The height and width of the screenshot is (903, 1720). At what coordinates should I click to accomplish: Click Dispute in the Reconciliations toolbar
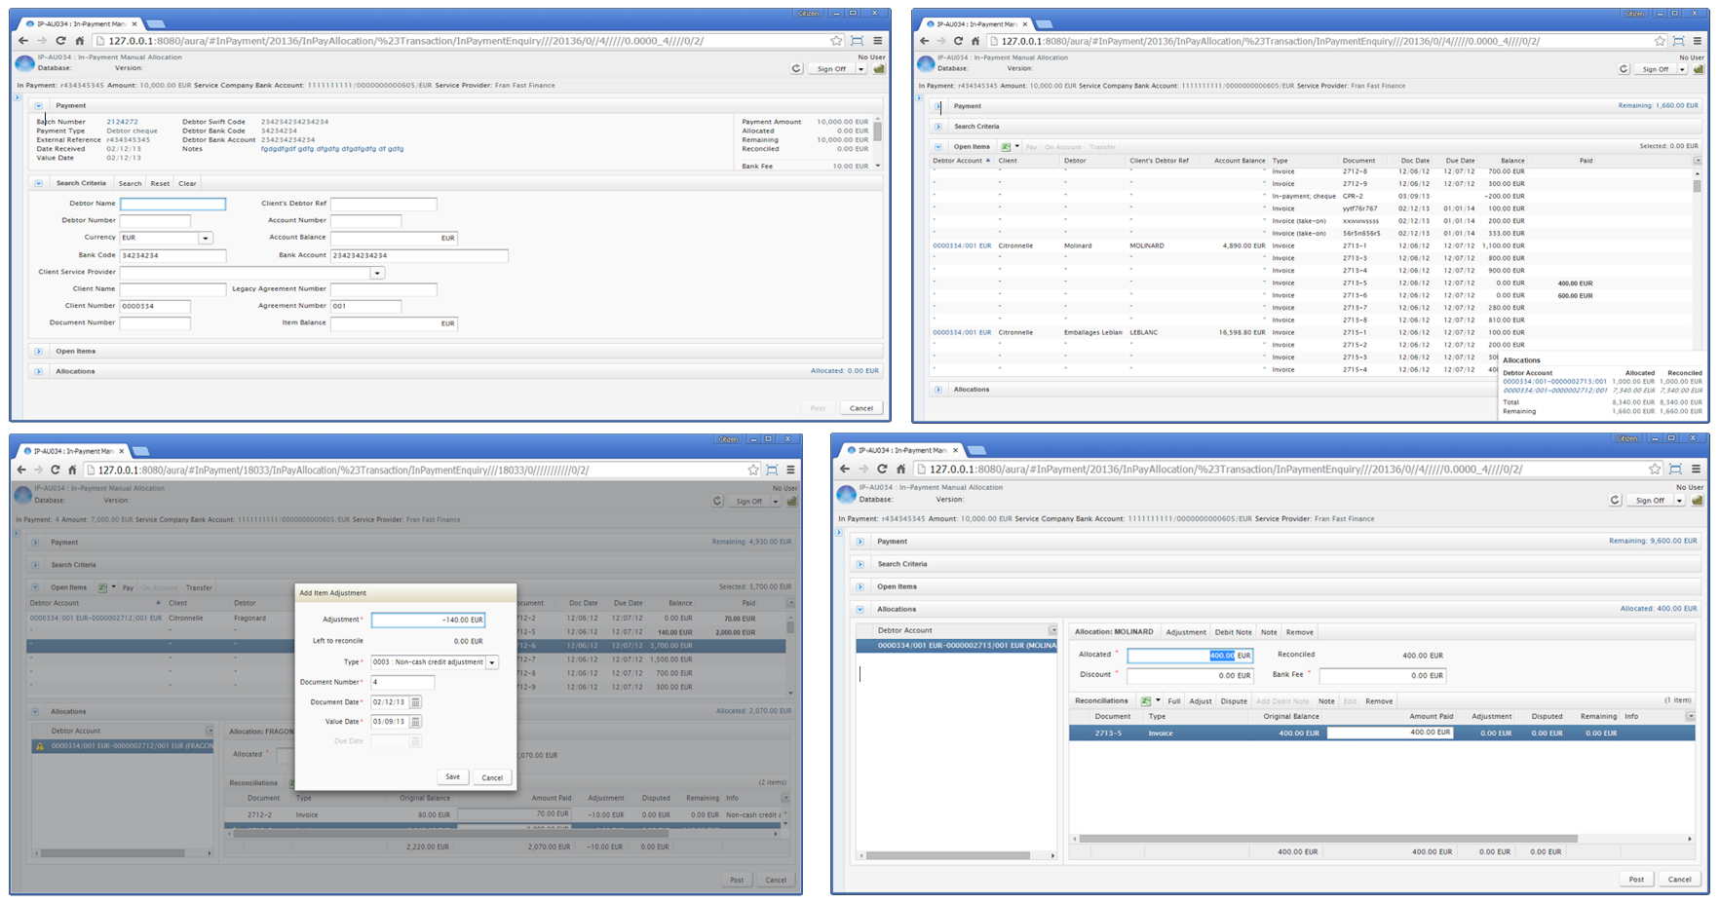coord(1234,701)
